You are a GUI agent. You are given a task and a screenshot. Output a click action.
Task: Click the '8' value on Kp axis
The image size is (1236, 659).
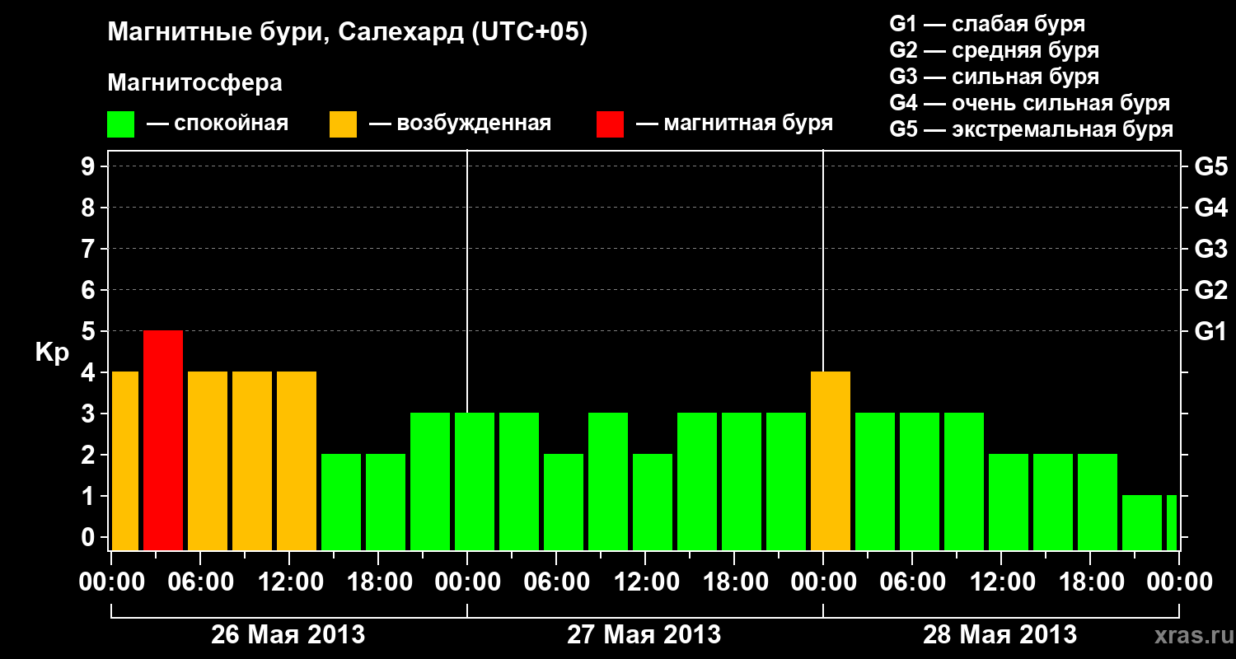coord(90,208)
